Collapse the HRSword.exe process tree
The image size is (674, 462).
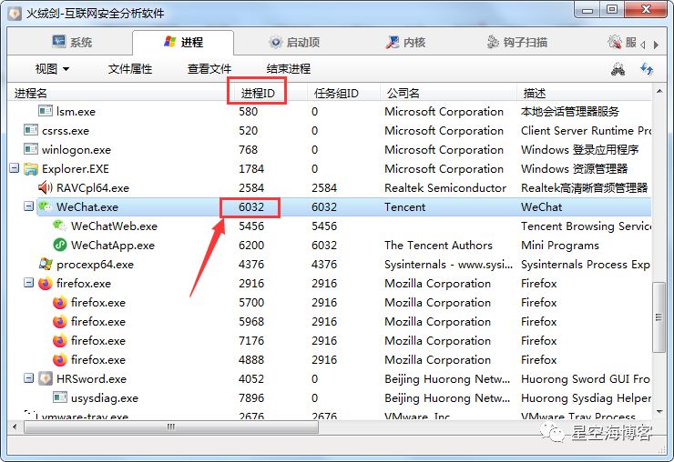(x=28, y=378)
